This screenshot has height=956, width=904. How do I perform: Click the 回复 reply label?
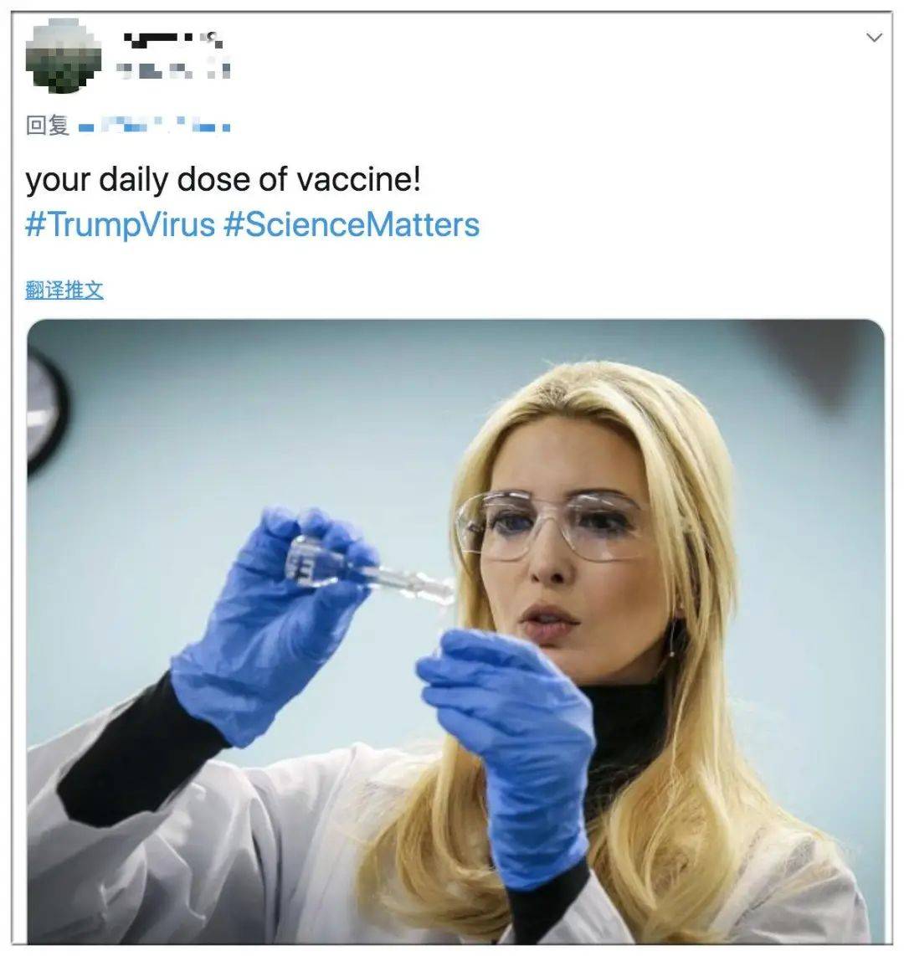(47, 126)
